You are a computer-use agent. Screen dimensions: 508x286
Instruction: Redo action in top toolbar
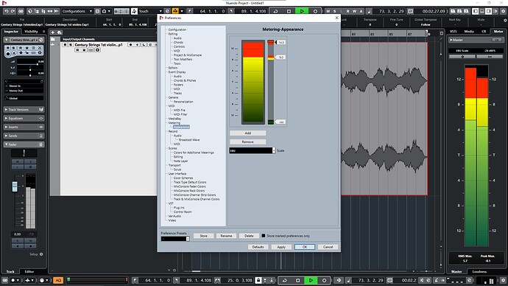tap(13, 11)
